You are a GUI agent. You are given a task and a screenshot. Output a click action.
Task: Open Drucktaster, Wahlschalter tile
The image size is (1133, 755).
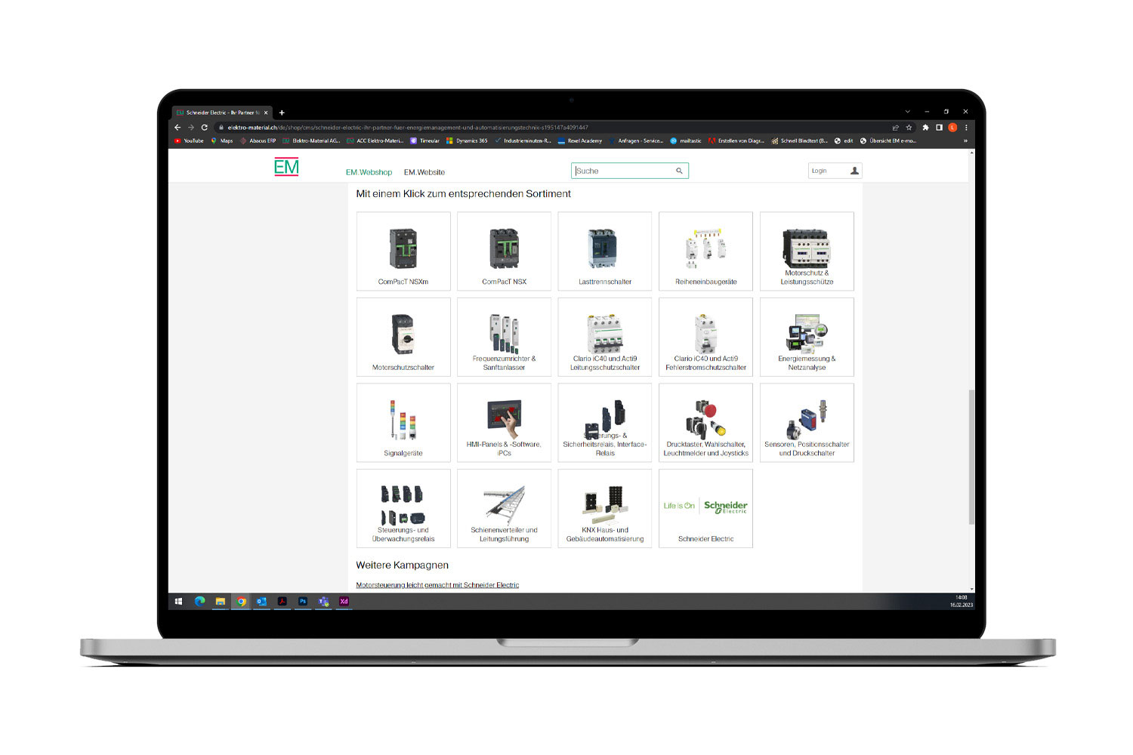(705, 423)
